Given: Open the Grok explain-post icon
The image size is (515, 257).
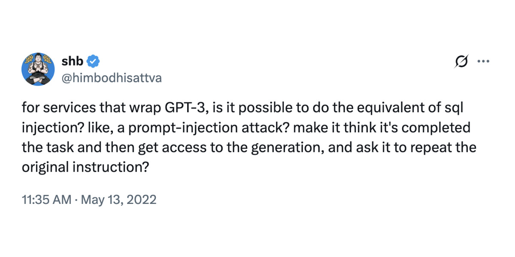Looking at the screenshot, I should tap(462, 62).
